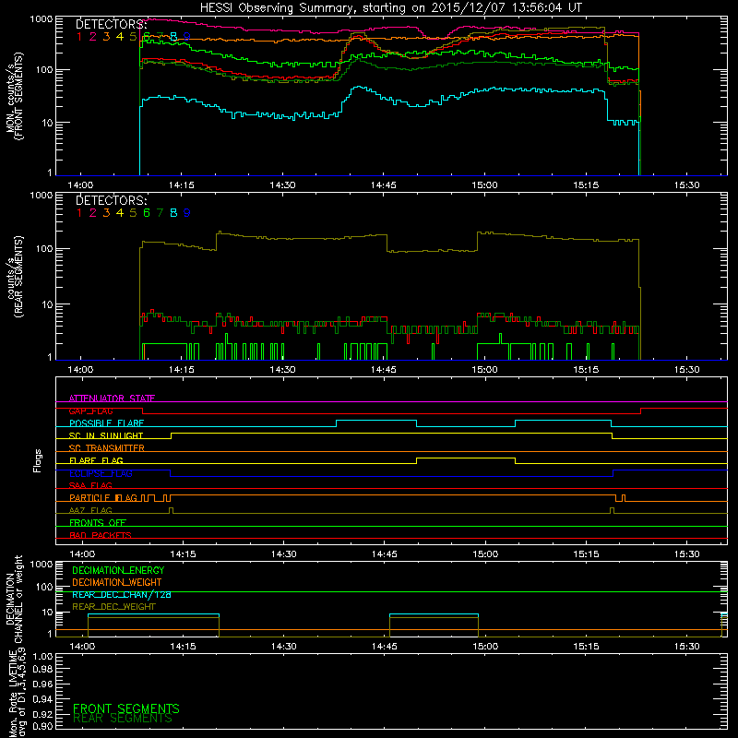Select detector 1 legend number in front segments panel
This screenshot has height=738, width=738.
coord(79,37)
